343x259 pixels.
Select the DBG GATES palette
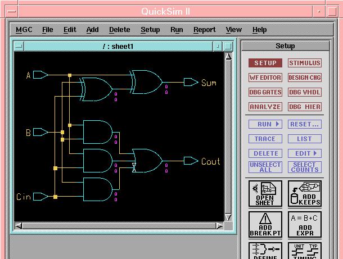265,92
